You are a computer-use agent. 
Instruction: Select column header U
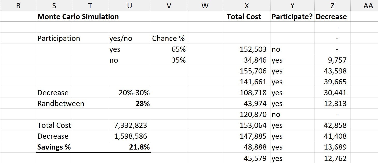point(130,5)
